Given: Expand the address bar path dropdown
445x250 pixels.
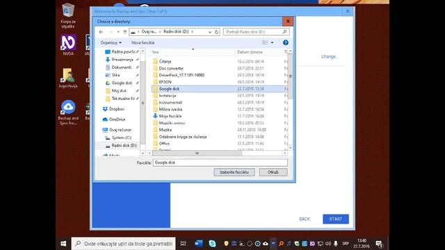Looking at the screenshot, I should (x=210, y=32).
